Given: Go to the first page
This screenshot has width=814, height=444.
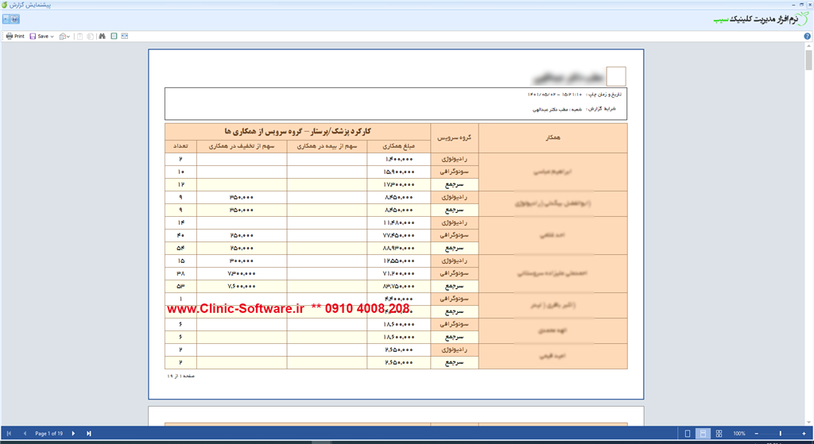Looking at the screenshot, I should (x=9, y=433).
